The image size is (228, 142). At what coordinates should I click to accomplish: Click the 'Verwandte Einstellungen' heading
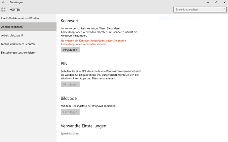84,126
